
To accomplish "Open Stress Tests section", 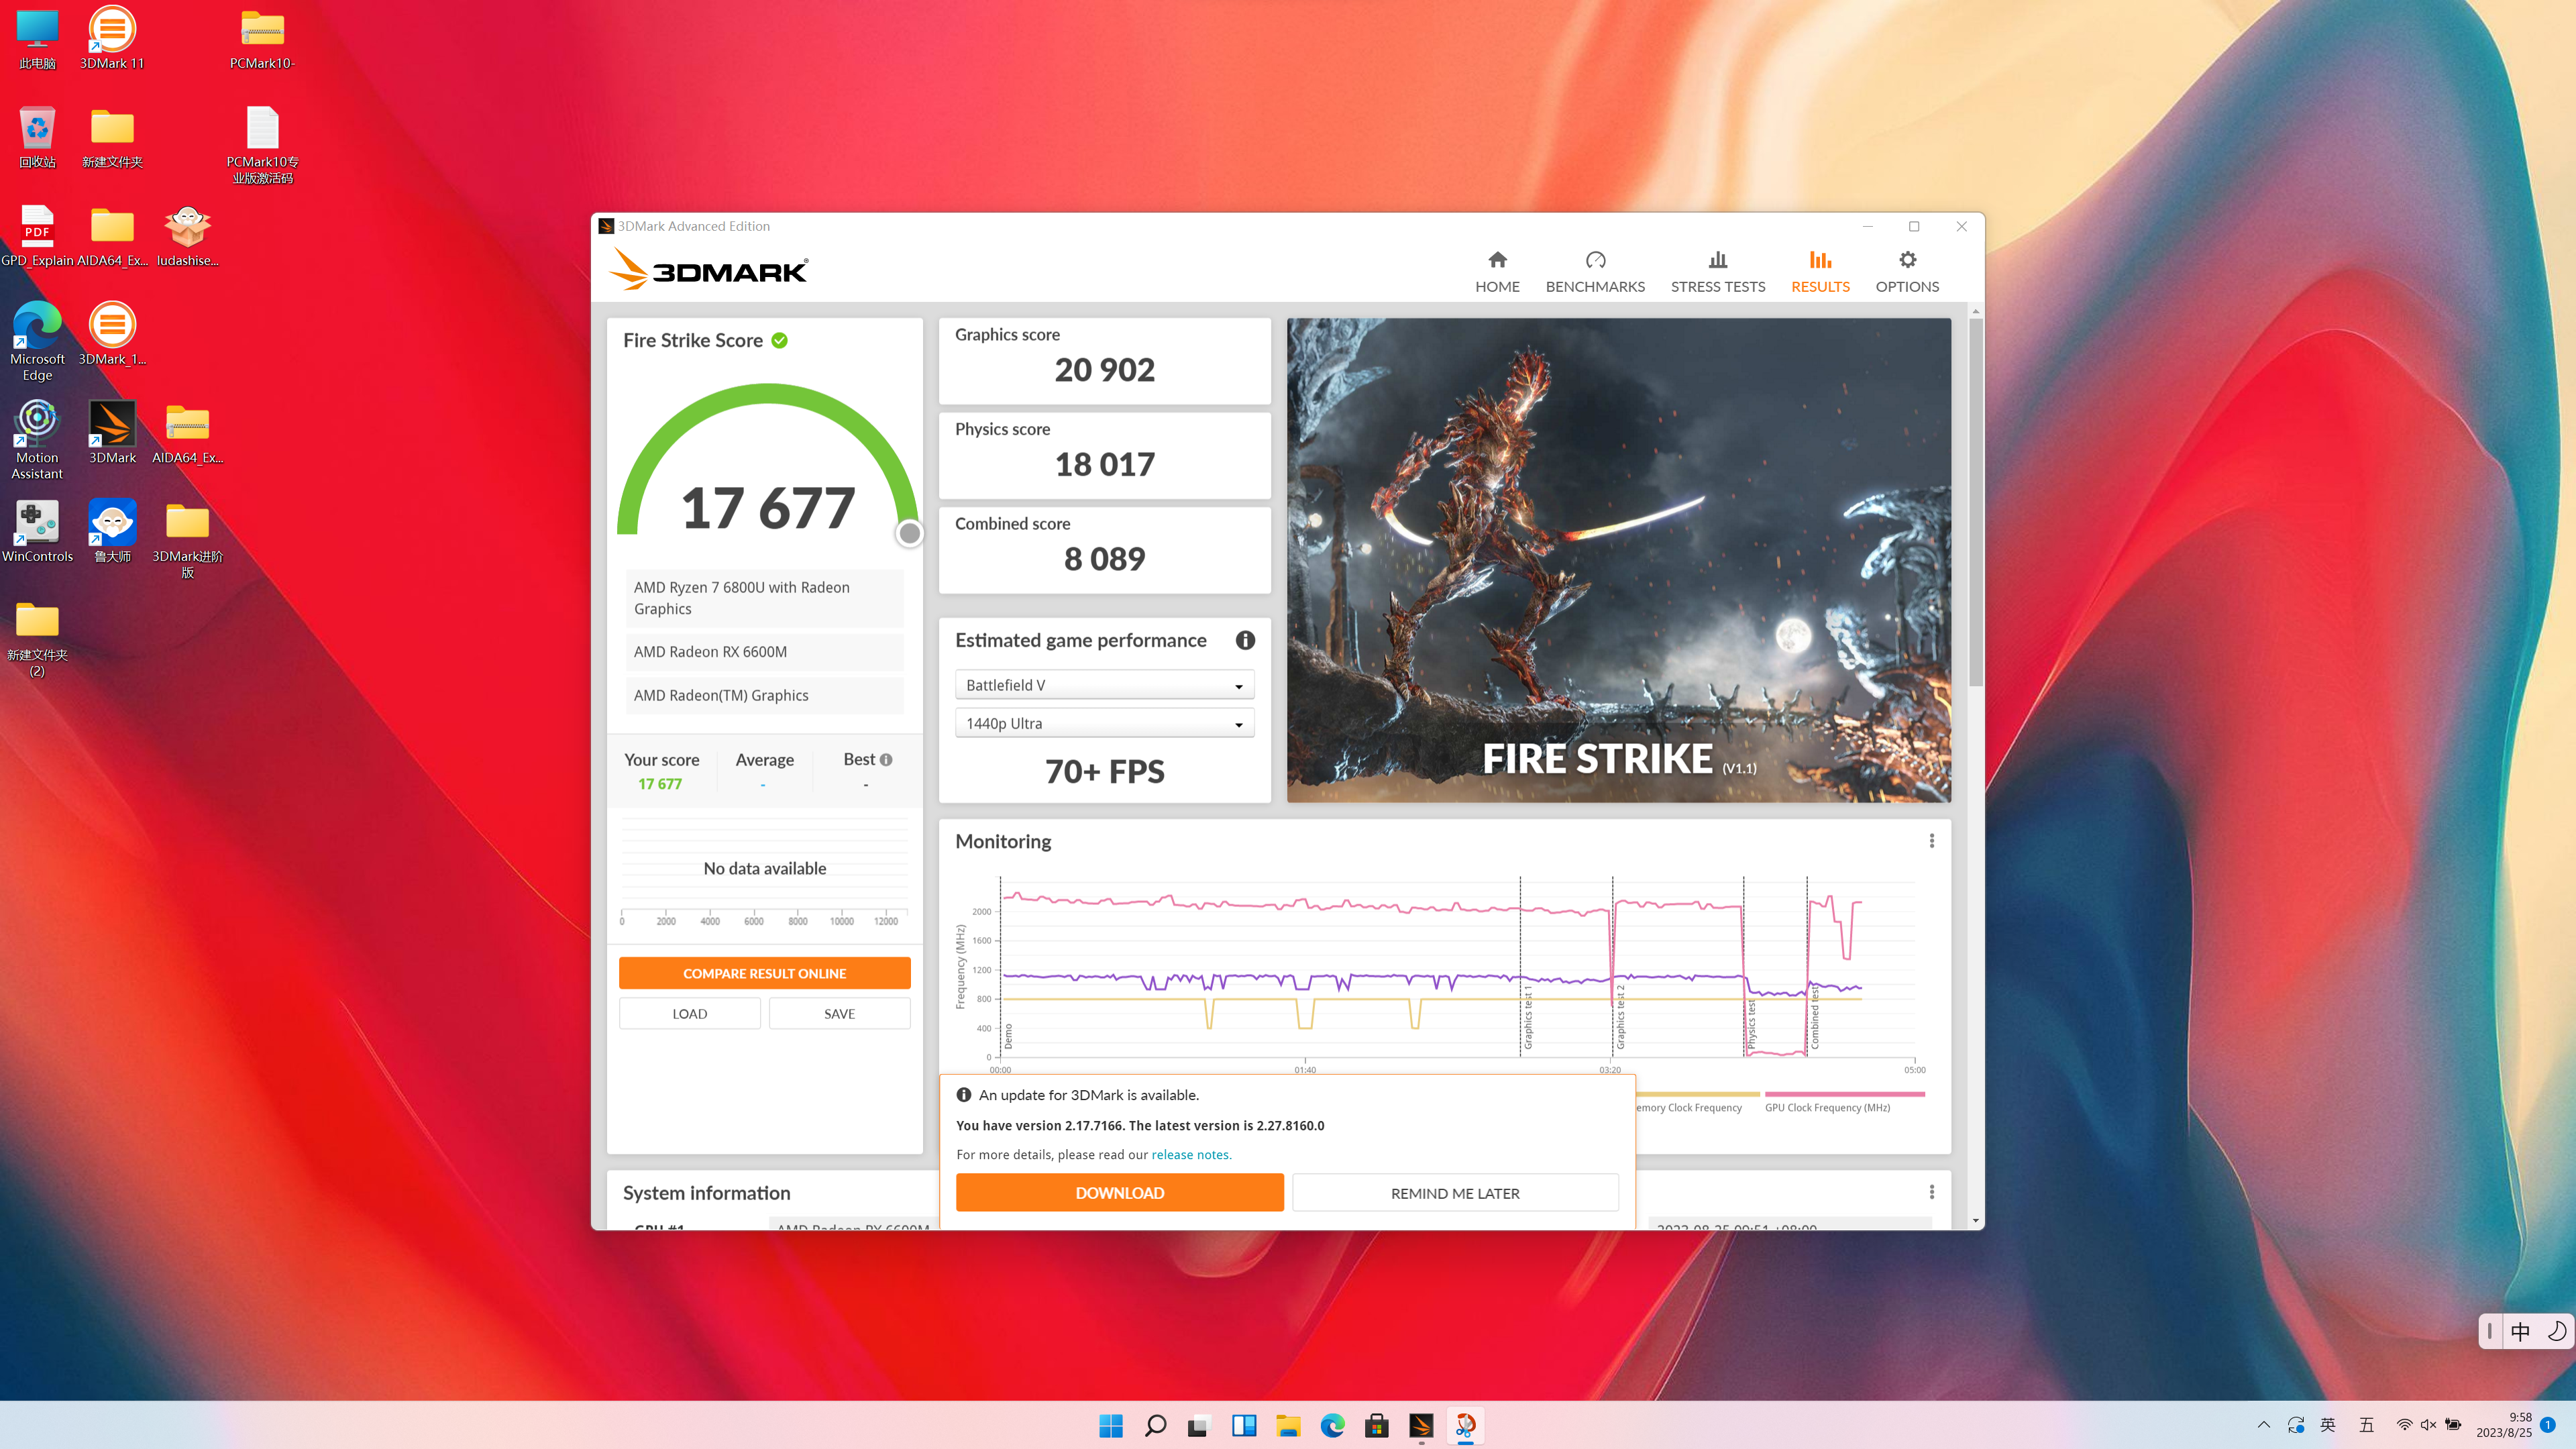I will (x=1717, y=272).
